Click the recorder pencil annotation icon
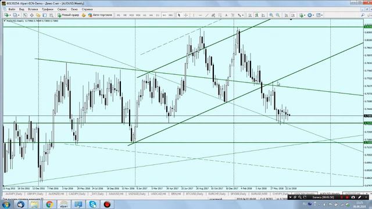 [x=360, y=197]
